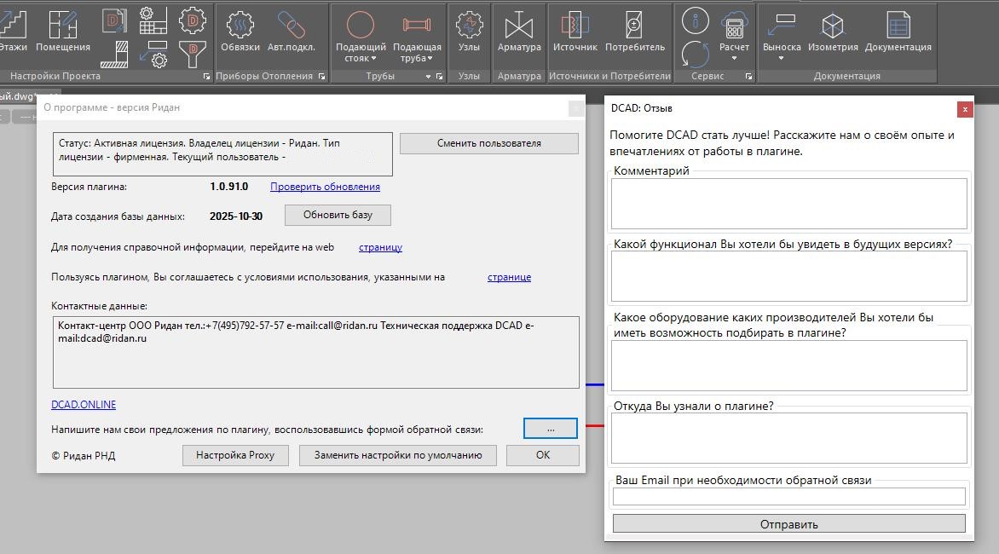Select the Потребитель consumer tool

(x=634, y=31)
